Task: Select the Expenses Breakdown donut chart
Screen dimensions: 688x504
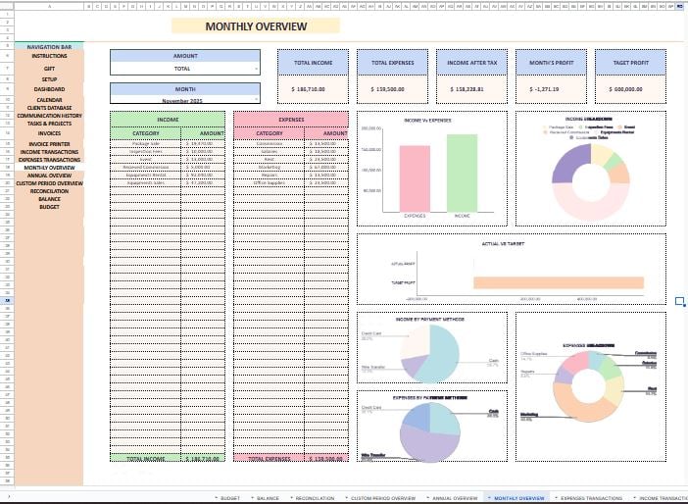Action: pyautogui.click(x=591, y=386)
